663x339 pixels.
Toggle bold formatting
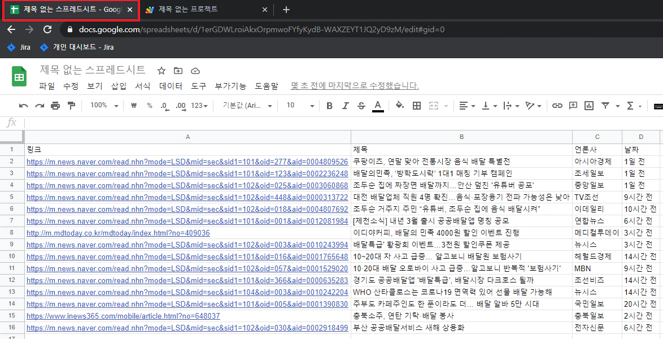(x=329, y=106)
